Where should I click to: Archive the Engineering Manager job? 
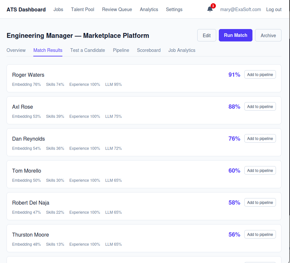click(268, 35)
